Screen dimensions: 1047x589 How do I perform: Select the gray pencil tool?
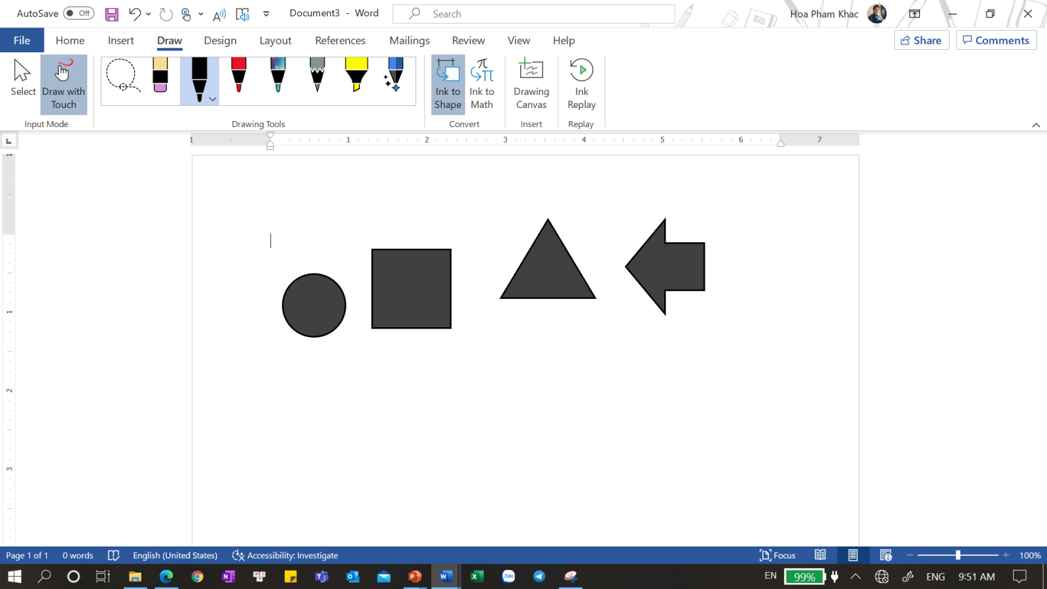click(x=317, y=75)
